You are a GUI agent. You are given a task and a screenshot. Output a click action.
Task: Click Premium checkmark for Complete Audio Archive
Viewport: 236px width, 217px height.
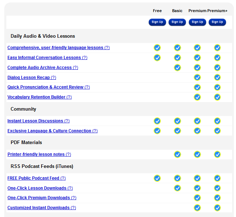pos(197,68)
